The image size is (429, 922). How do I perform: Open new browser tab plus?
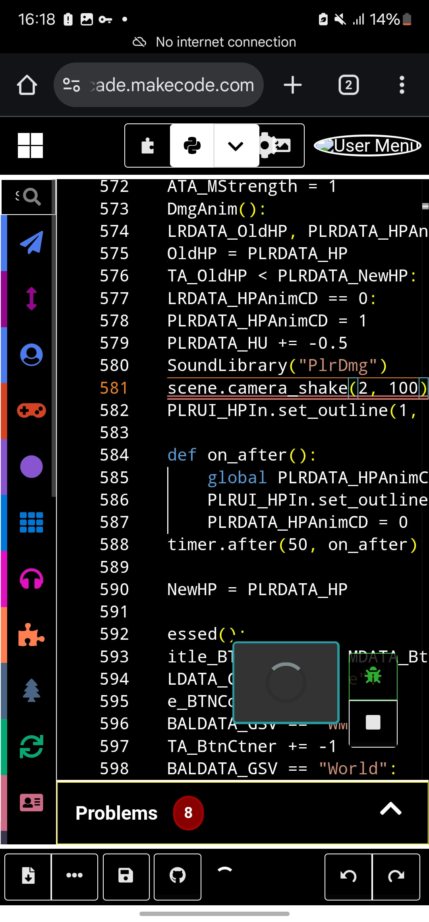click(x=293, y=85)
